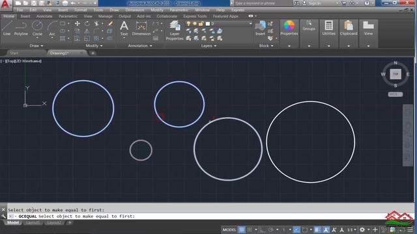The image size is (417, 234).
Task: Open the Layer Properties manager
Action: point(175,31)
